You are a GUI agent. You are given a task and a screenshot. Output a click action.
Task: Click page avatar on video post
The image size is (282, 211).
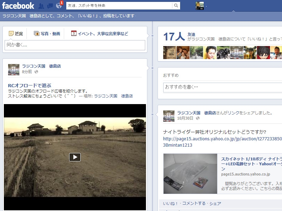coord(14,70)
